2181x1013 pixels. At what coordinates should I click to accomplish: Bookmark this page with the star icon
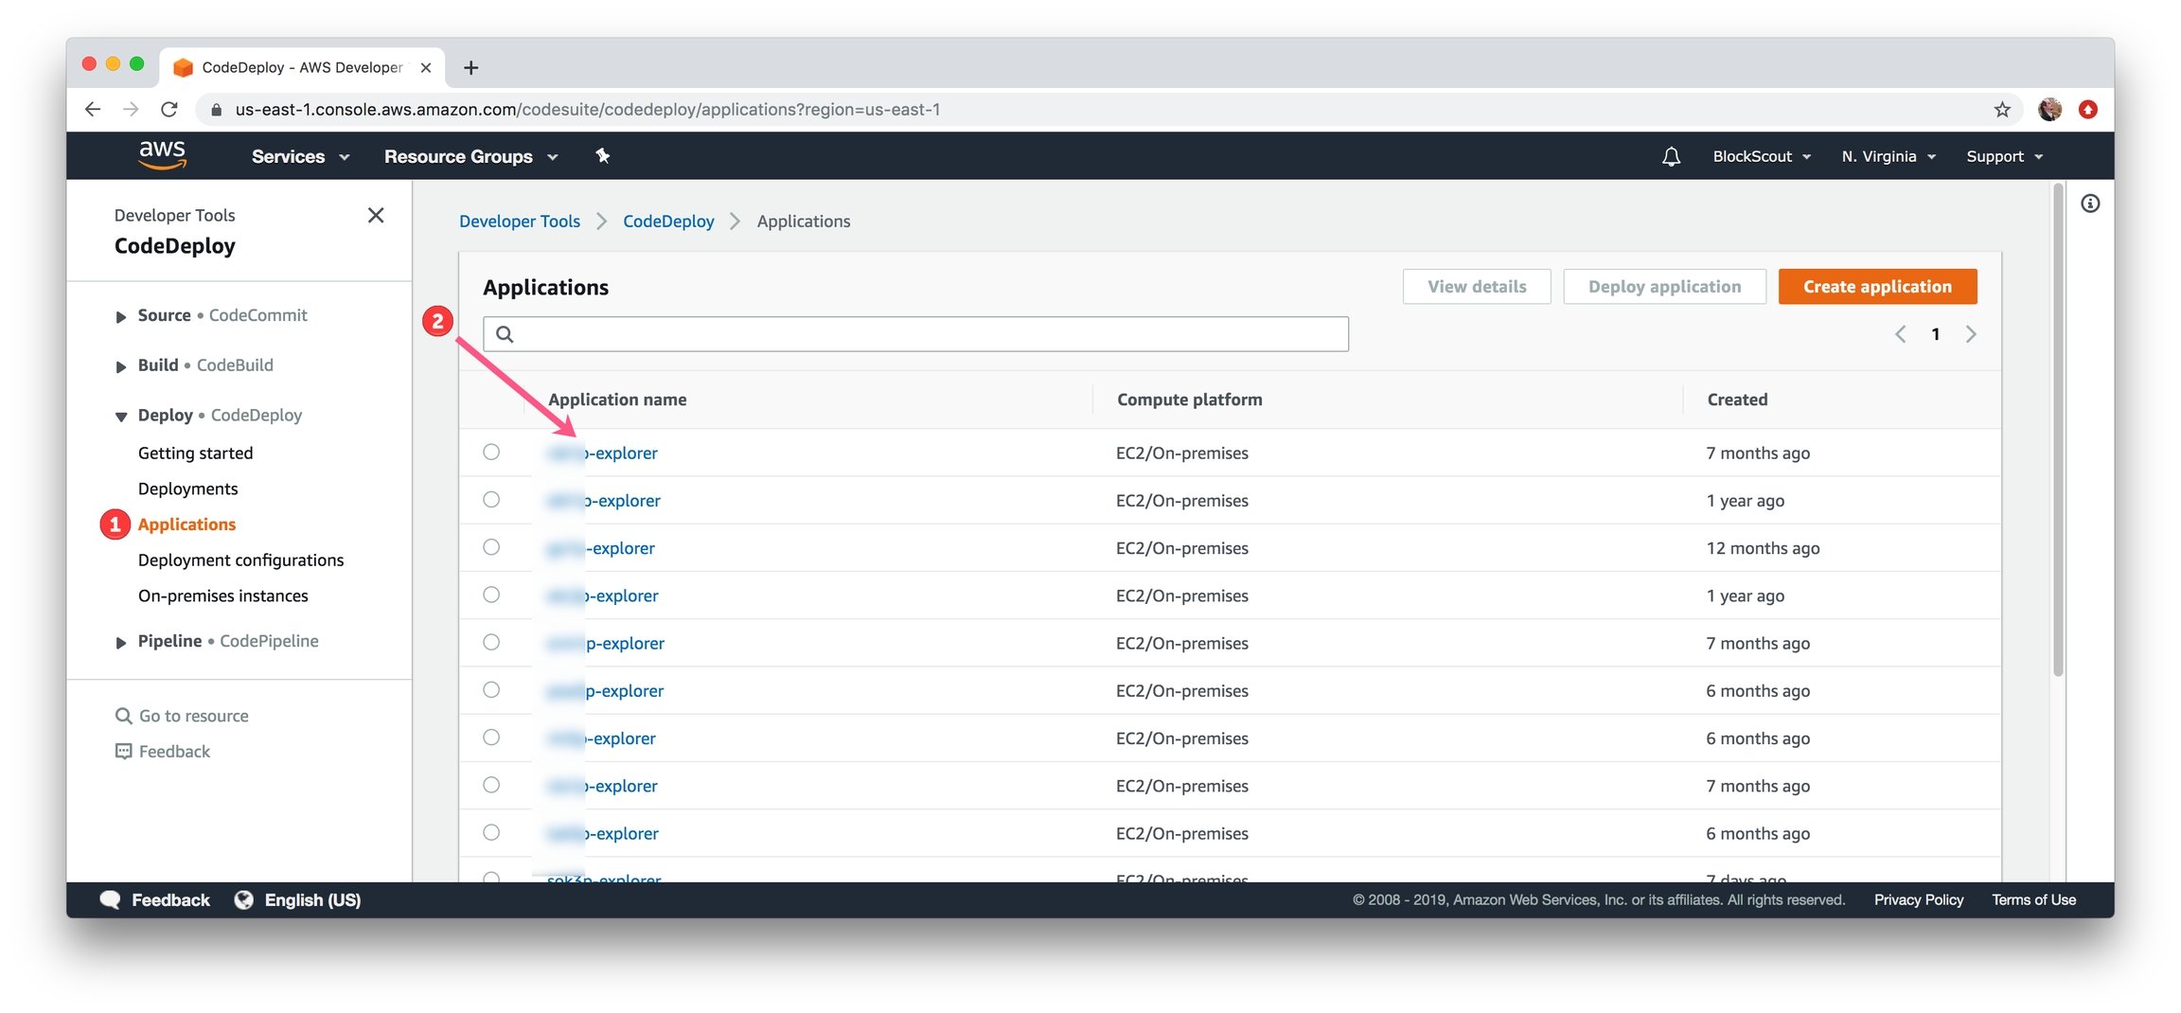2001,109
